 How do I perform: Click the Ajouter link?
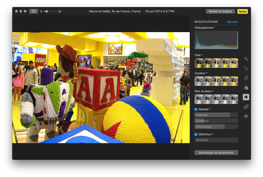coord(232,22)
